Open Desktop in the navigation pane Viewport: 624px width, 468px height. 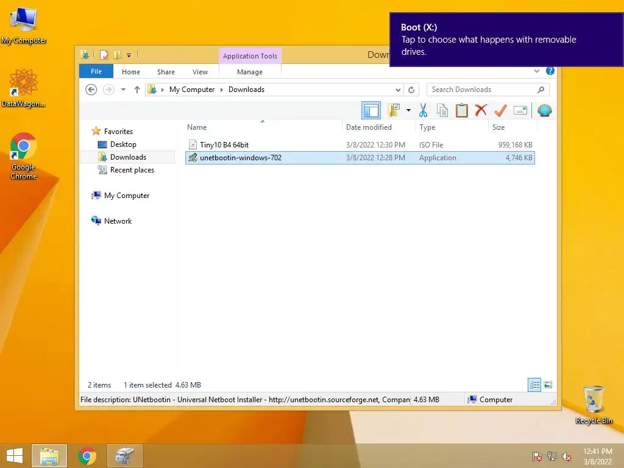(x=123, y=144)
